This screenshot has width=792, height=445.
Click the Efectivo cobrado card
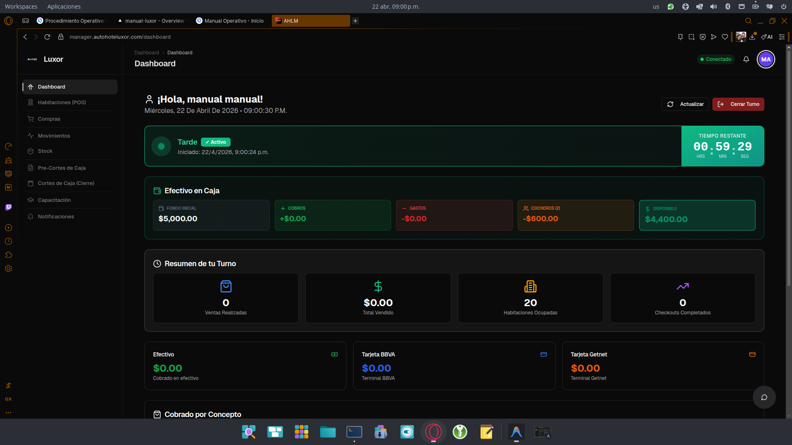(245, 366)
